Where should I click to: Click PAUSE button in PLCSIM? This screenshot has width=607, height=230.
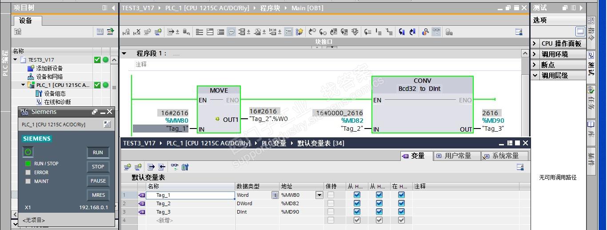(x=98, y=181)
